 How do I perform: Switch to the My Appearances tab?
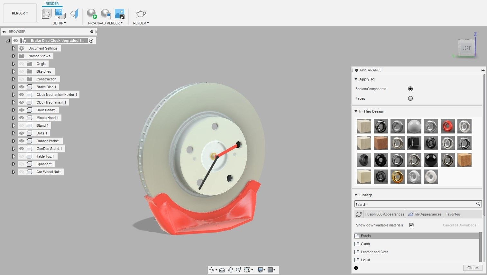[425, 214]
